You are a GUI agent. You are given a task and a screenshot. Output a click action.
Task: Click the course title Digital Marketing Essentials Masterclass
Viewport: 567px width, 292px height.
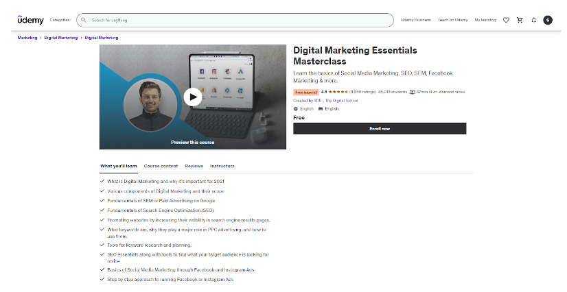click(355, 56)
